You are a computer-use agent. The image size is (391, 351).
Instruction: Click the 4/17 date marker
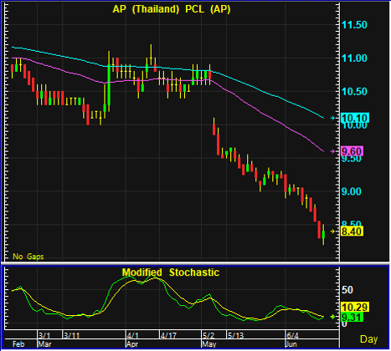click(168, 335)
